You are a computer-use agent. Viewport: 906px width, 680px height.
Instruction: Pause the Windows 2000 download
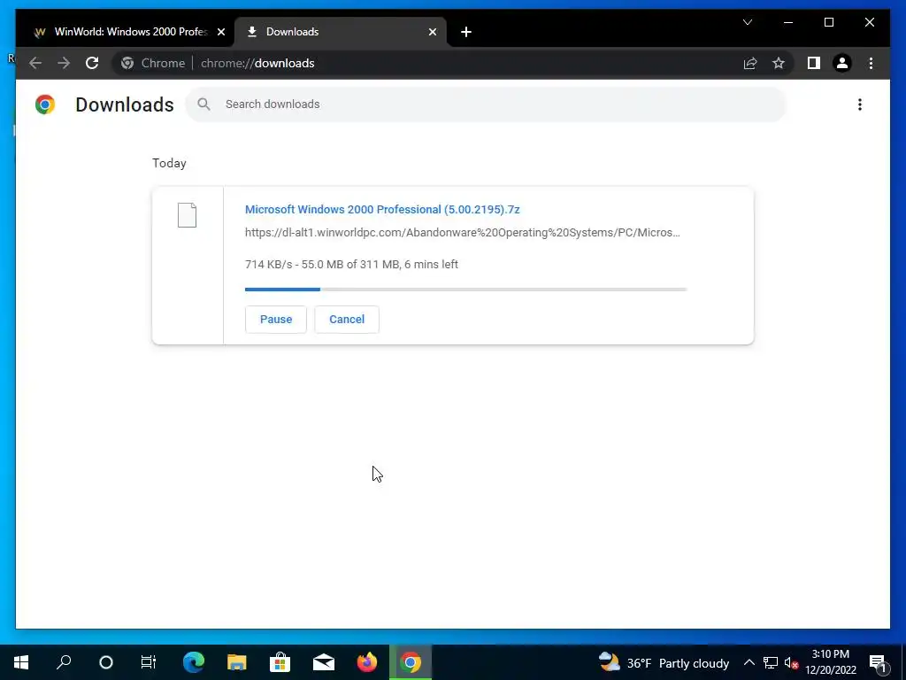tap(276, 319)
